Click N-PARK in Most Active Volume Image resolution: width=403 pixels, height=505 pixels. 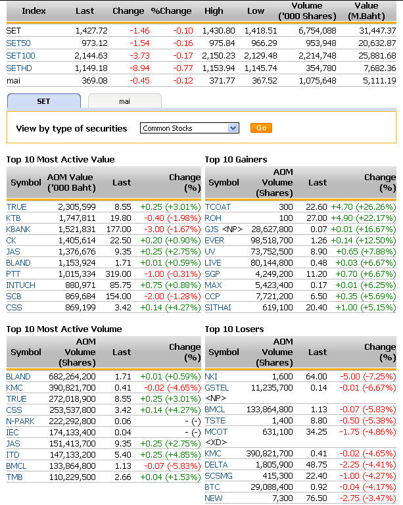(x=20, y=421)
